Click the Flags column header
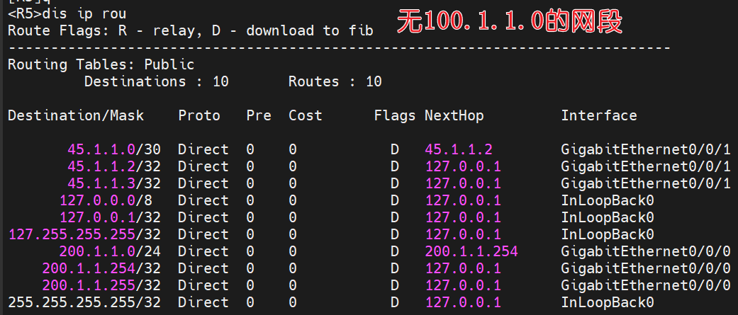The image size is (738, 315). (x=395, y=115)
